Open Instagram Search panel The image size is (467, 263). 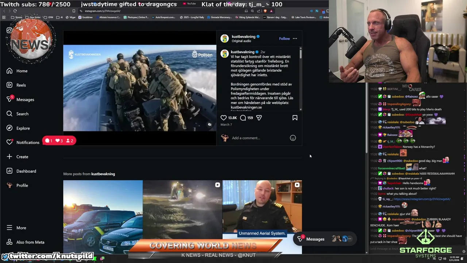(18, 114)
